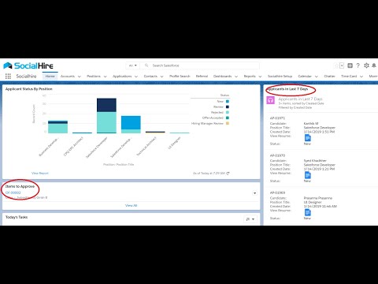Open the Profile Search tab
The height and width of the screenshot is (284, 378).
click(180, 77)
